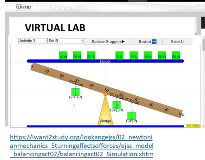Screen dimensions: 205x160
Task: Select the left 15 N weight on the holder
Action: coord(77,56)
